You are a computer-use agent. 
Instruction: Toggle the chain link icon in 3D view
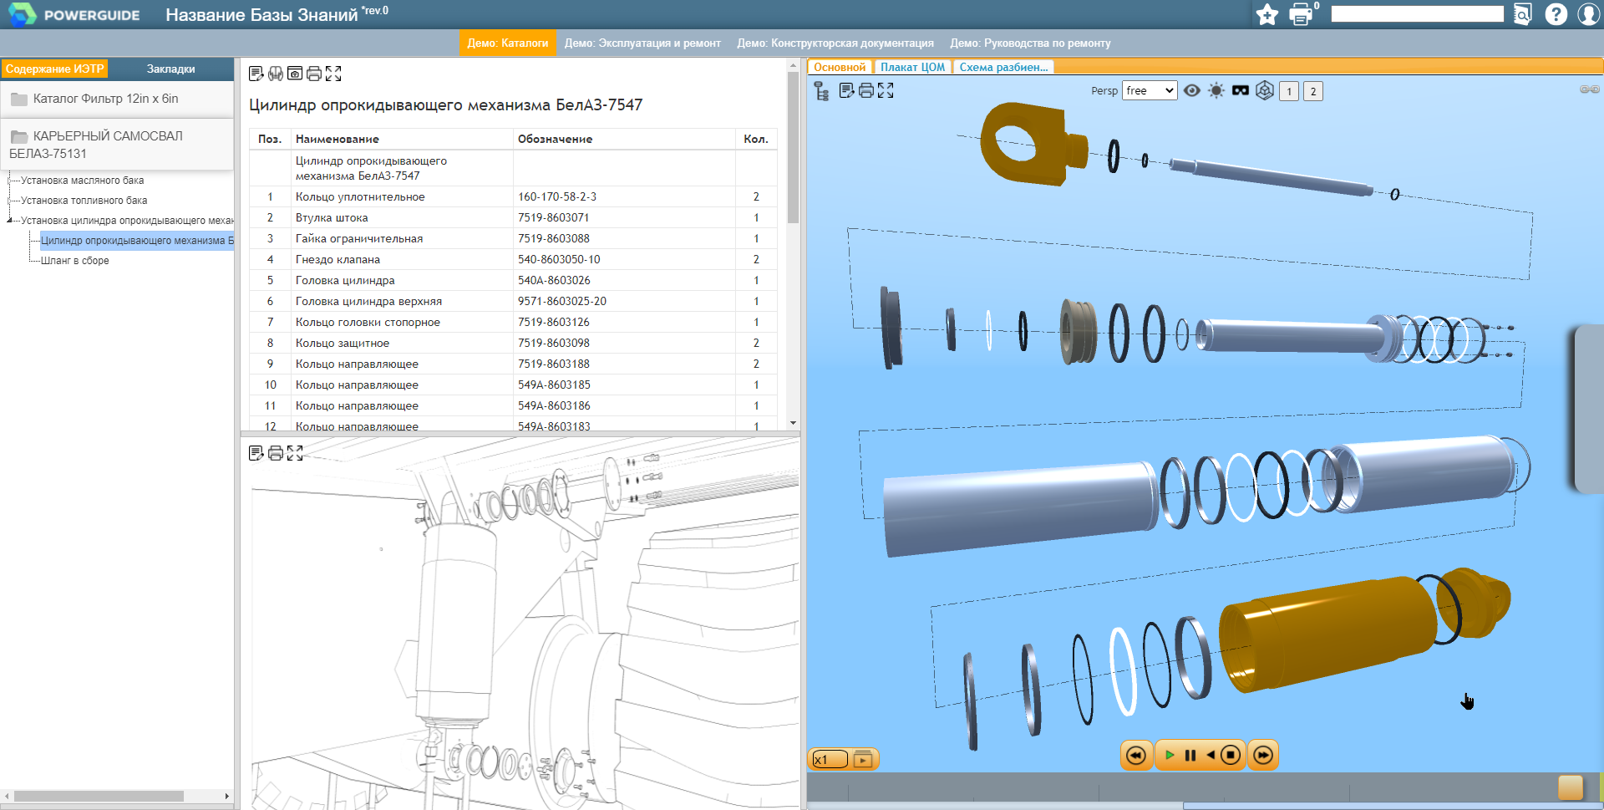click(x=1589, y=89)
